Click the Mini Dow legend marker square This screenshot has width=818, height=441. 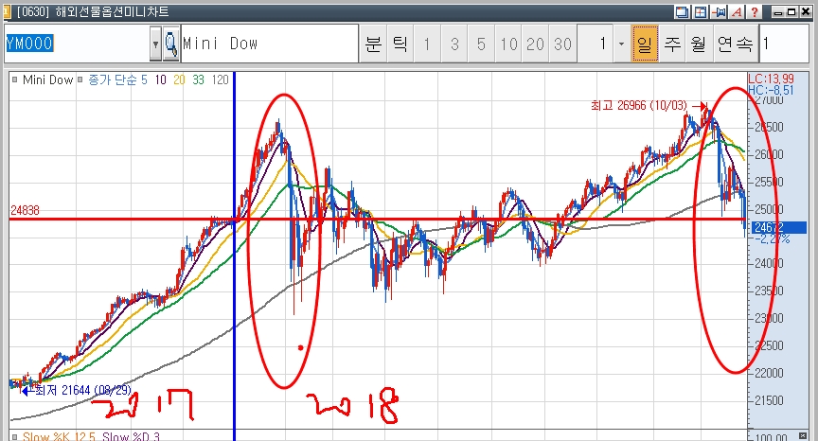(14, 79)
